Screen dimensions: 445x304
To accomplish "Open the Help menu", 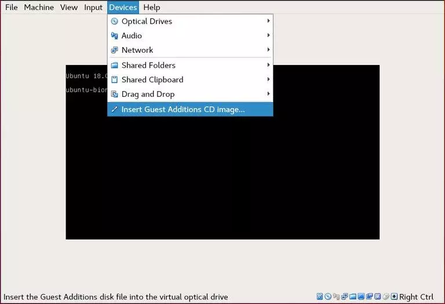I will 152,7.
